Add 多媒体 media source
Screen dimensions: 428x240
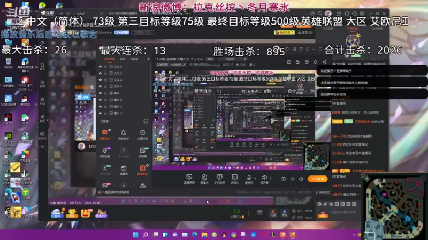click(234, 179)
